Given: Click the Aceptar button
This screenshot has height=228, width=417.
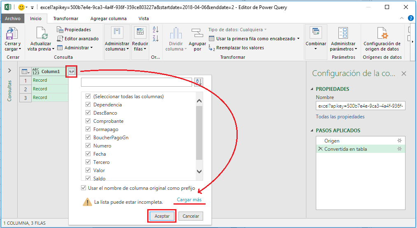Looking at the screenshot, I should (162, 216).
